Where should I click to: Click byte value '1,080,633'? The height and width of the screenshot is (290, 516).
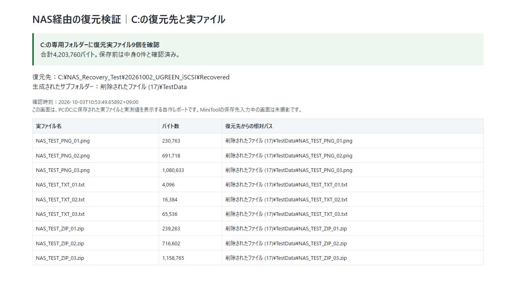173,170
